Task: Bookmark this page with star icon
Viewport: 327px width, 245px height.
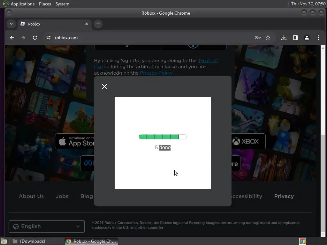Action: (268, 38)
